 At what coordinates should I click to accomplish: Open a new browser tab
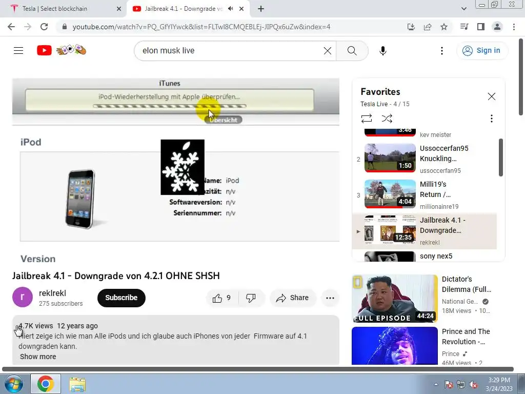[261, 9]
